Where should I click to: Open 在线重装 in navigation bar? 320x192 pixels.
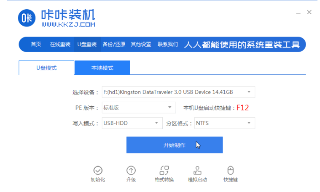[x=60, y=44]
